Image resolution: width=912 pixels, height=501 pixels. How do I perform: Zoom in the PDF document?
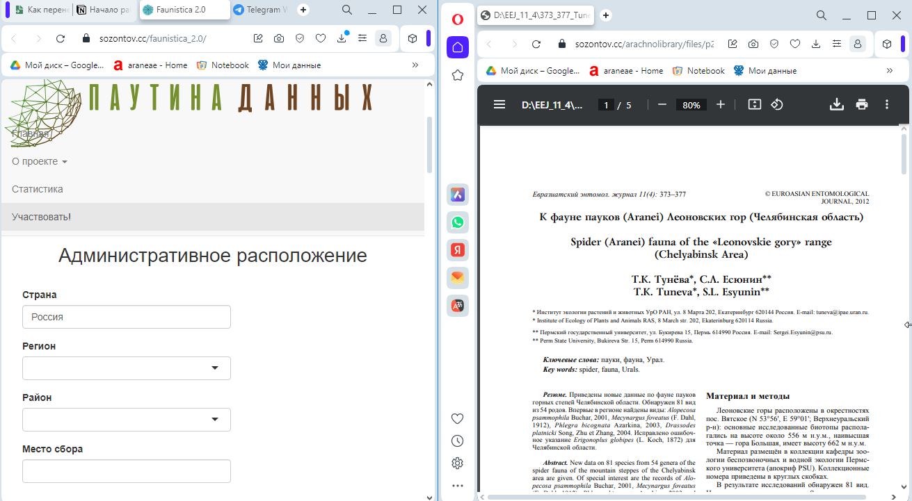[x=721, y=104]
